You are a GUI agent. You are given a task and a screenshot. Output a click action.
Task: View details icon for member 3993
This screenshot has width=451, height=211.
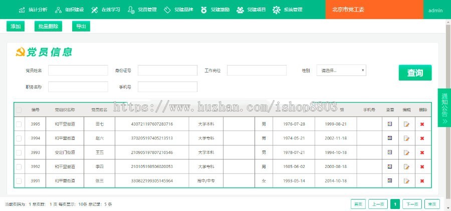click(x=390, y=152)
